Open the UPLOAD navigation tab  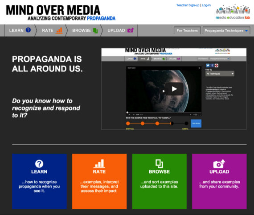click(120, 30)
